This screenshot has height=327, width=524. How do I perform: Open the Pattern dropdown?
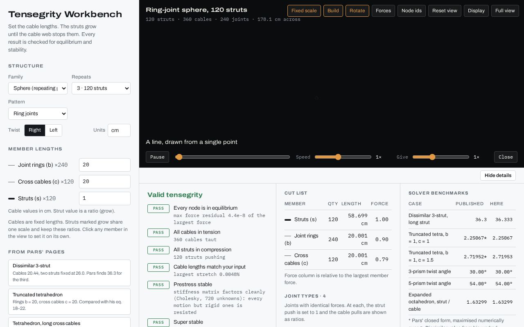click(38, 114)
